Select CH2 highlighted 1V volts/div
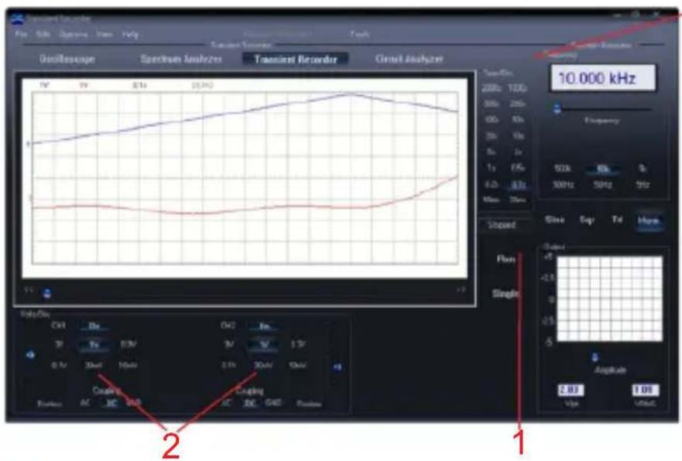Image resolution: width=682 pixels, height=461 pixels. point(263,345)
